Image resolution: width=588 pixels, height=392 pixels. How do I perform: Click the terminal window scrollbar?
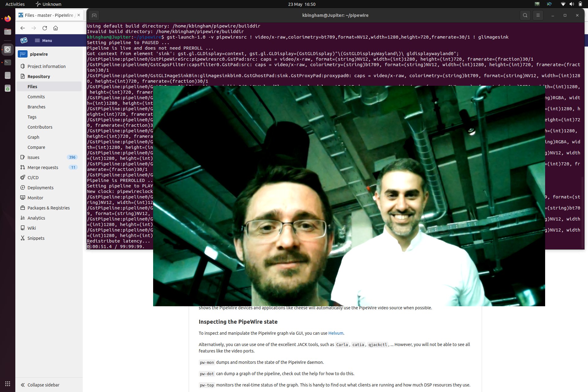click(582, 212)
